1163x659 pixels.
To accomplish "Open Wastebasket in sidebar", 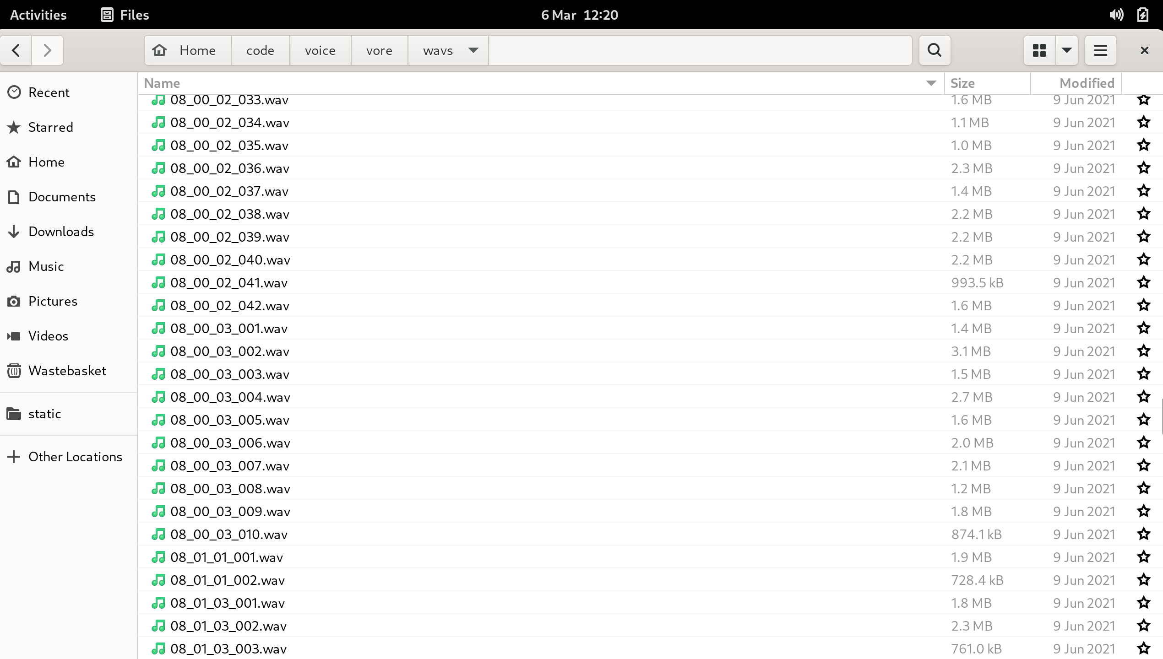I will (x=67, y=370).
